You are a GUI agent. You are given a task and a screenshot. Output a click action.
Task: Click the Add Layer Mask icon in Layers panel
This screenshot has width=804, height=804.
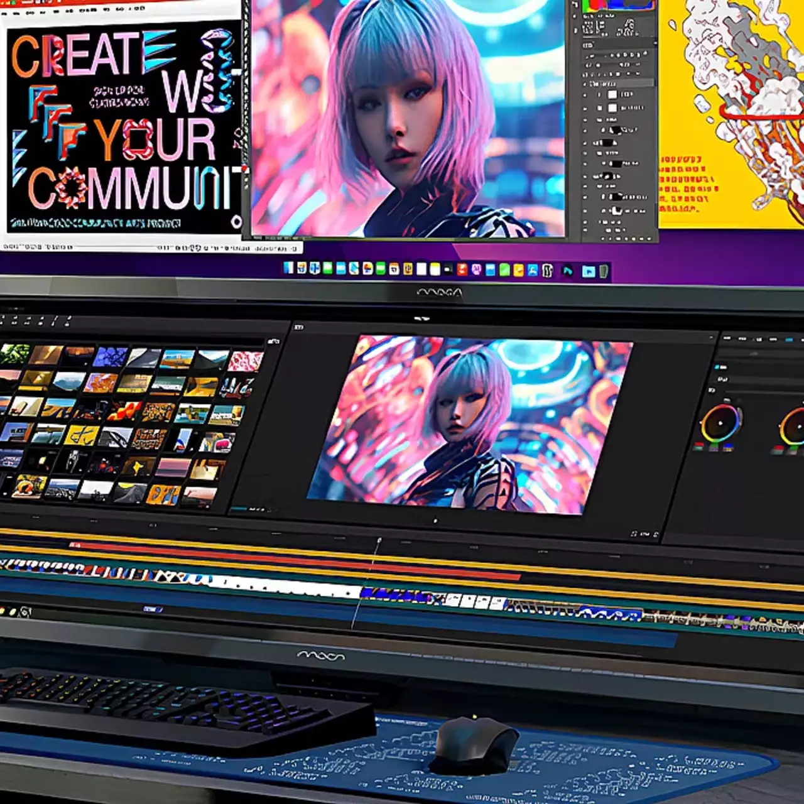point(618,239)
